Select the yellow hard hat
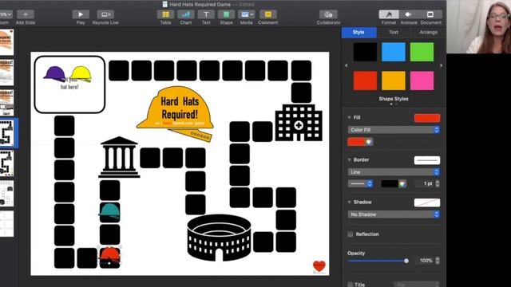The width and height of the screenshot is (511, 287). coord(81,74)
